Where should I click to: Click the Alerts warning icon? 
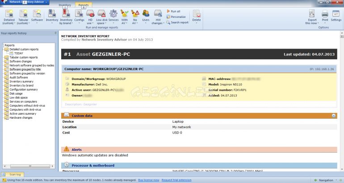tap(66, 149)
